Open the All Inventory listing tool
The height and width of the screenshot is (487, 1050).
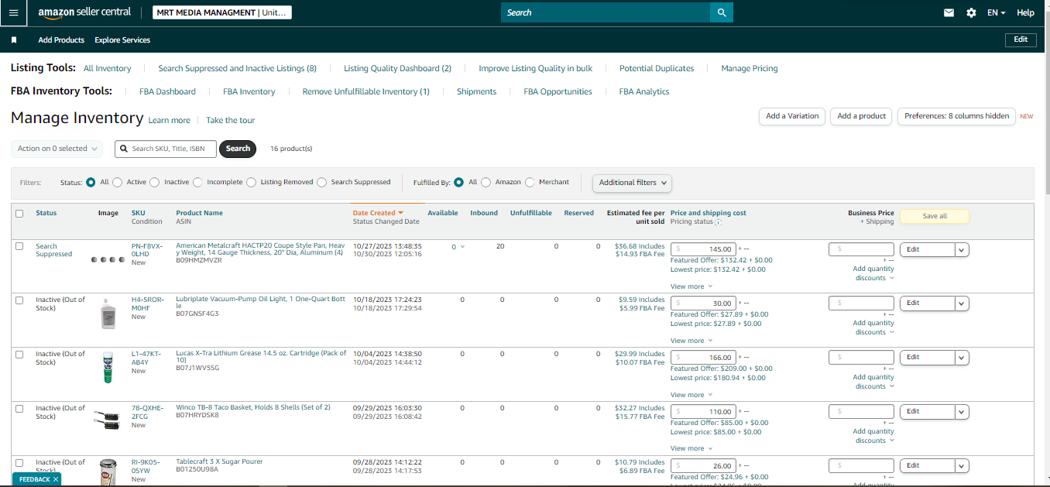pos(108,68)
